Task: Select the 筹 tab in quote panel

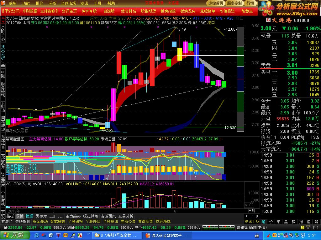Action: coord(316,222)
